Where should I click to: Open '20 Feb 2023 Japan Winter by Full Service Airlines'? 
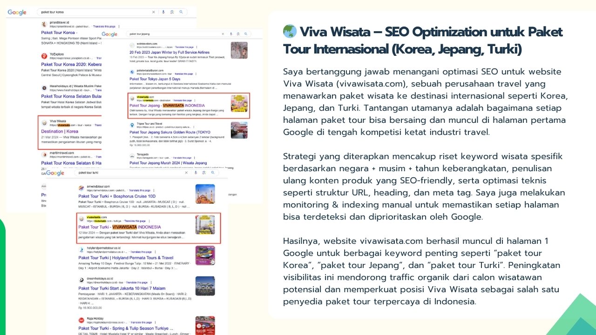coord(169,53)
